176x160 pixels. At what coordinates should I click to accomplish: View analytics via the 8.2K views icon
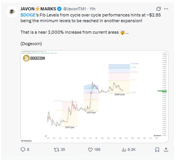(x=124, y=150)
